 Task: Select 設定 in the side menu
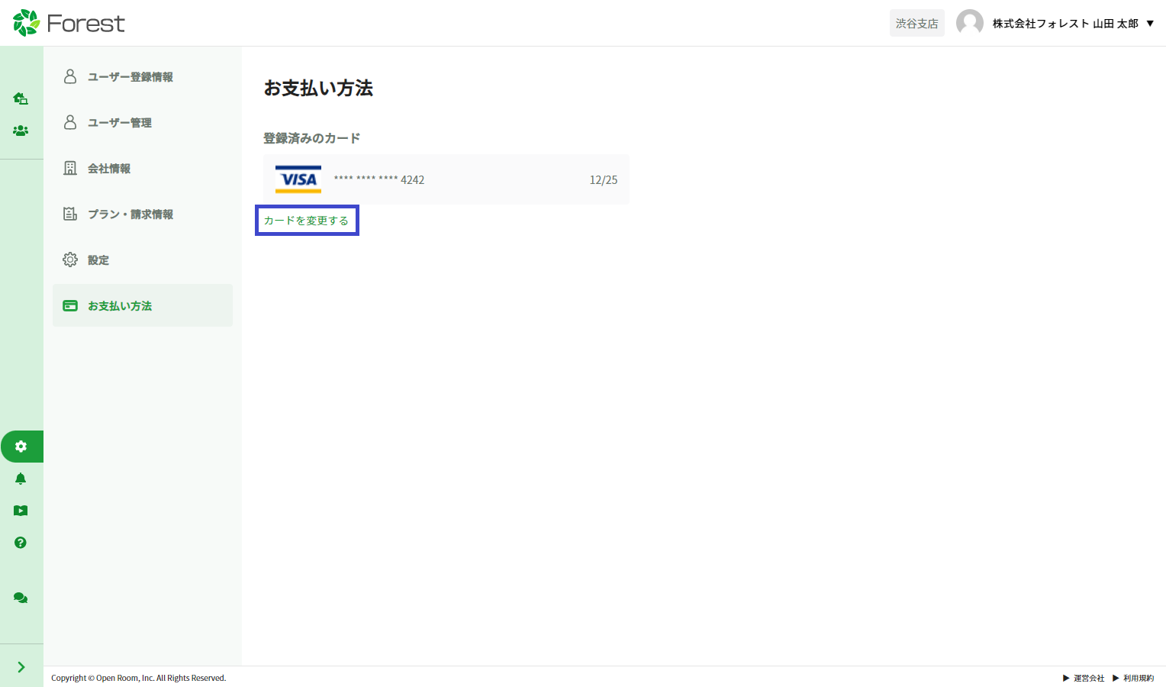tap(98, 260)
